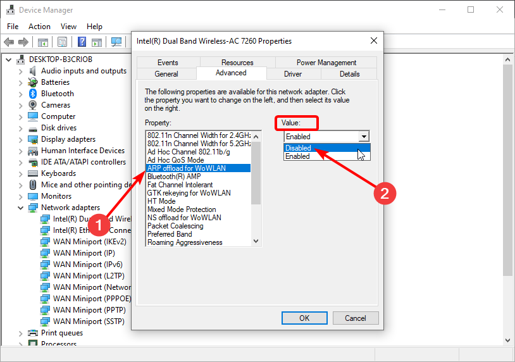The height and width of the screenshot is (362, 515).
Task: Click the Human Interface Devices icon
Action: [x=33, y=151]
